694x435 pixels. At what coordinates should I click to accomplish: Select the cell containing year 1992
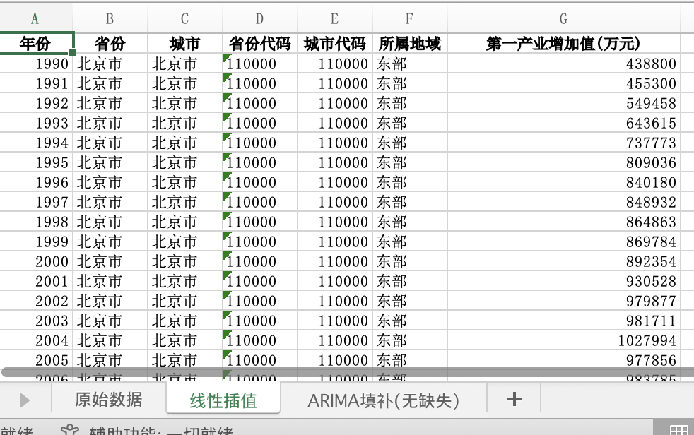click(36, 103)
